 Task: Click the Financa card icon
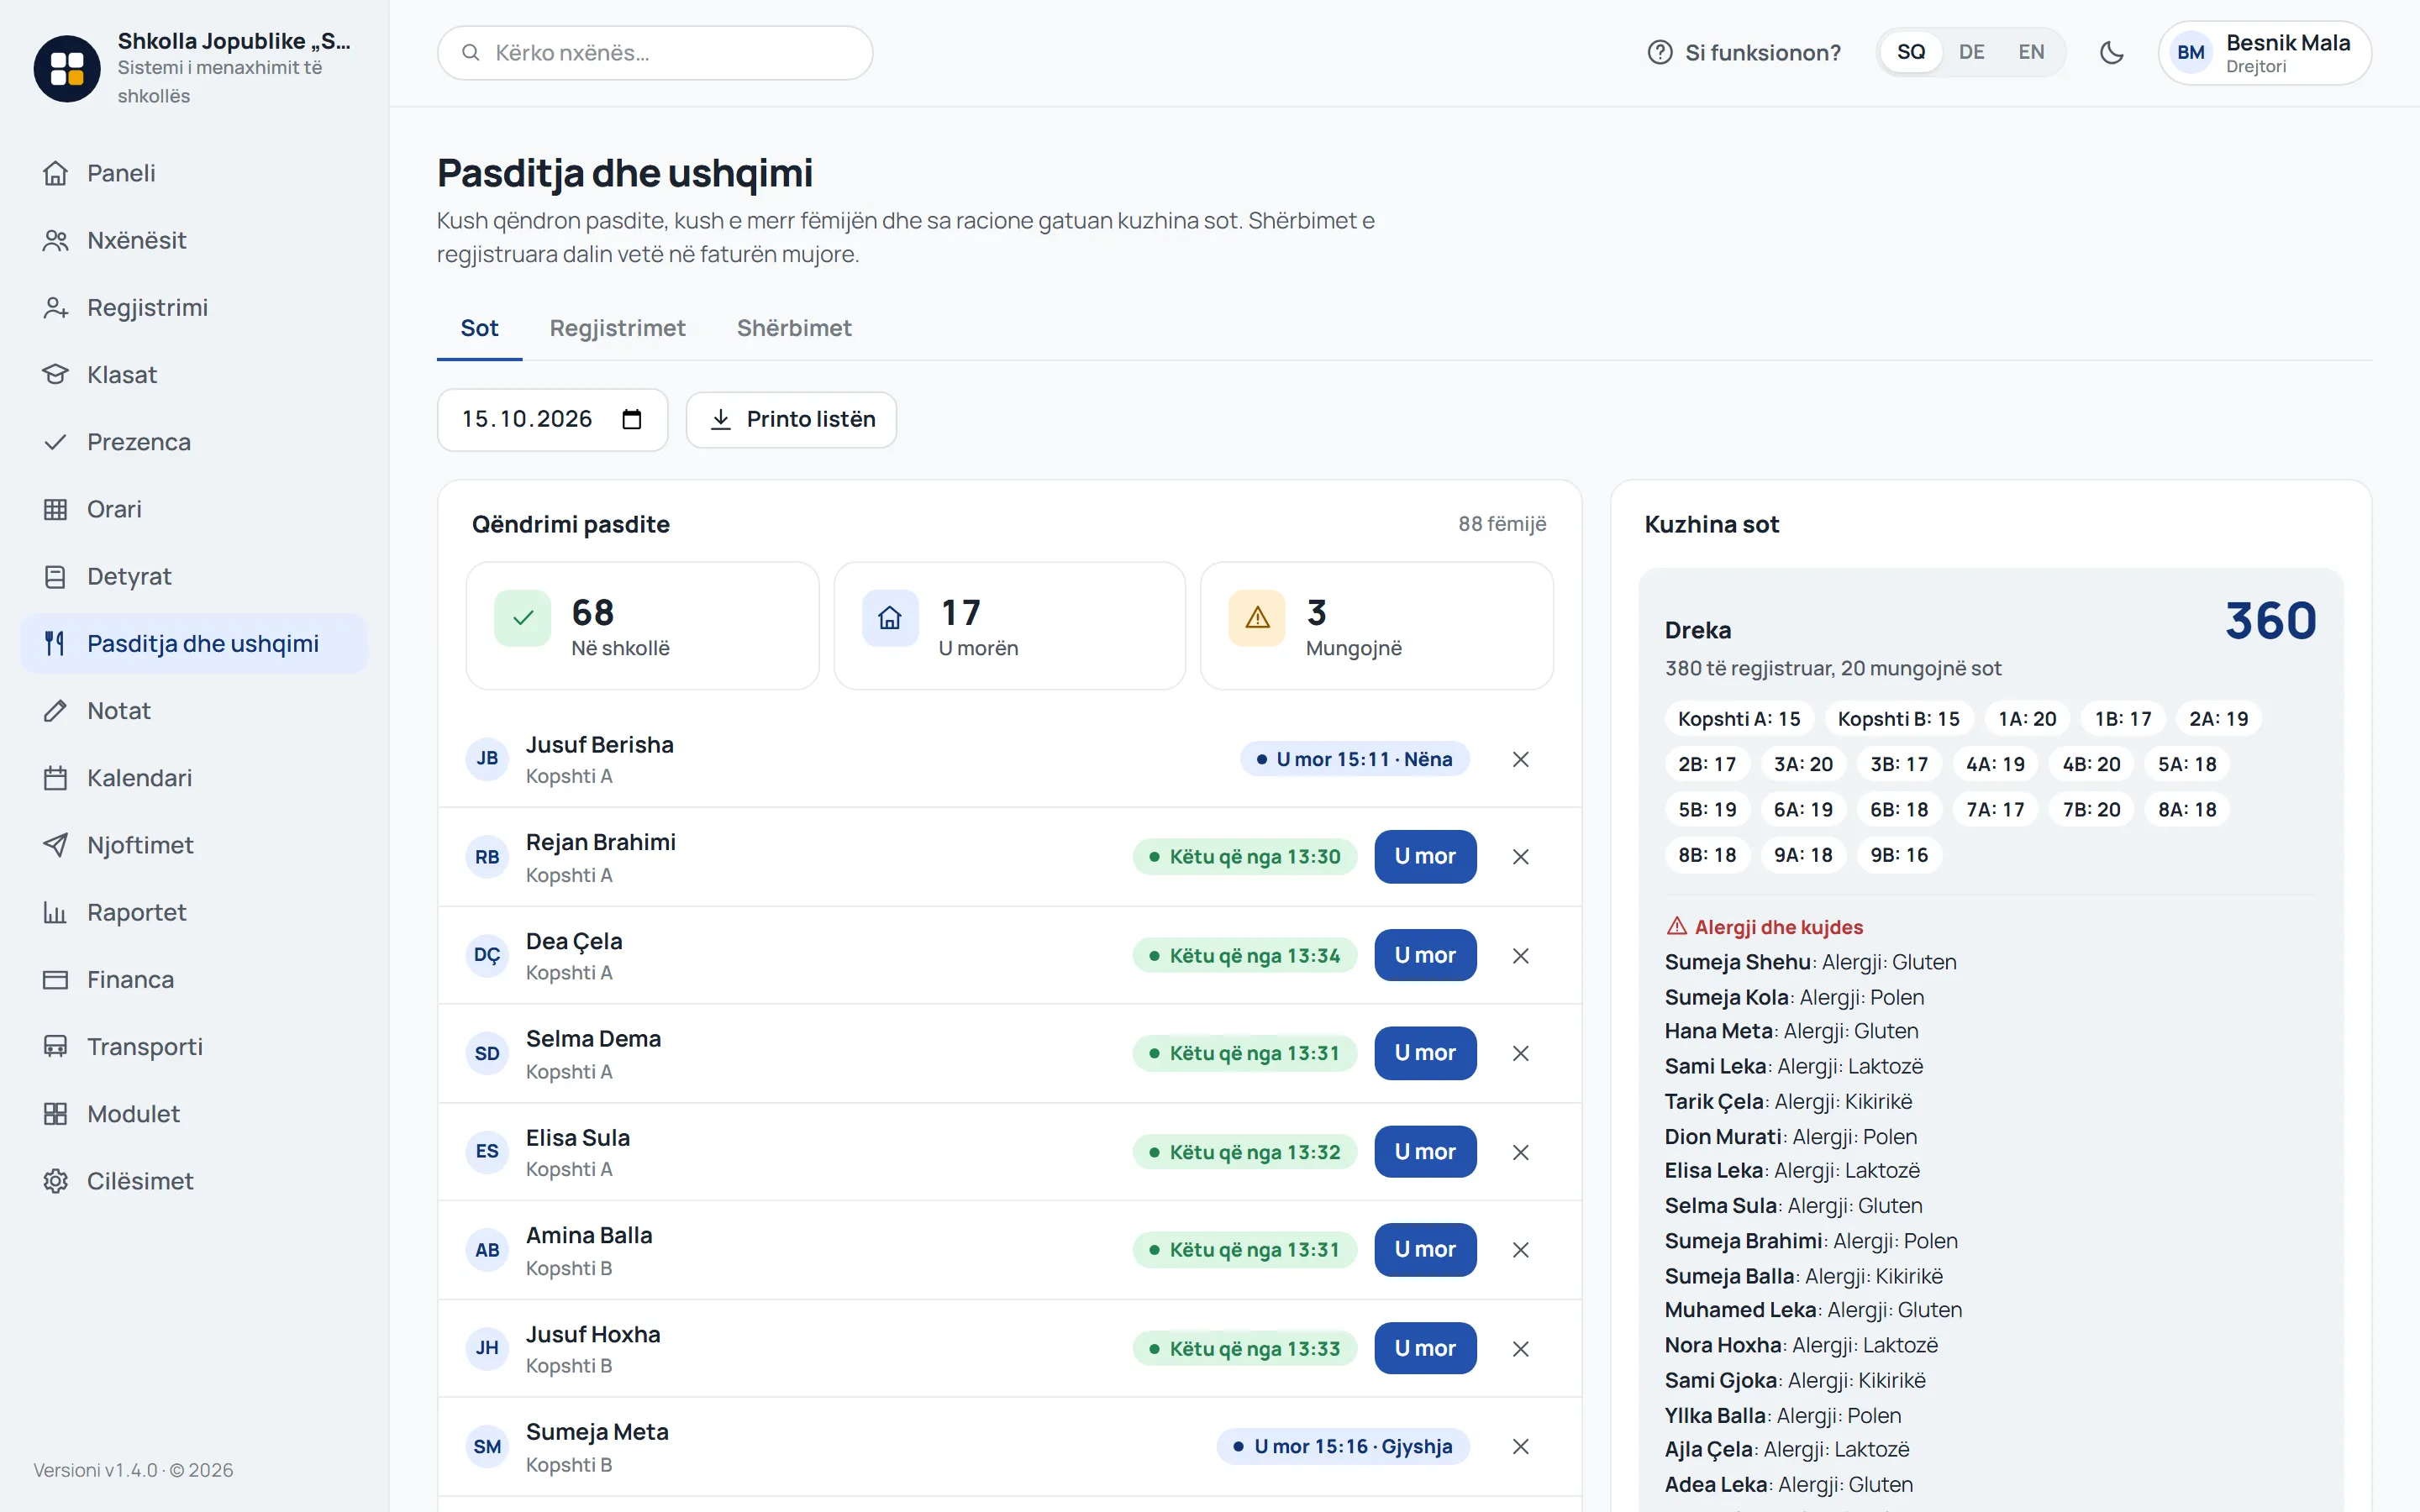(55, 979)
